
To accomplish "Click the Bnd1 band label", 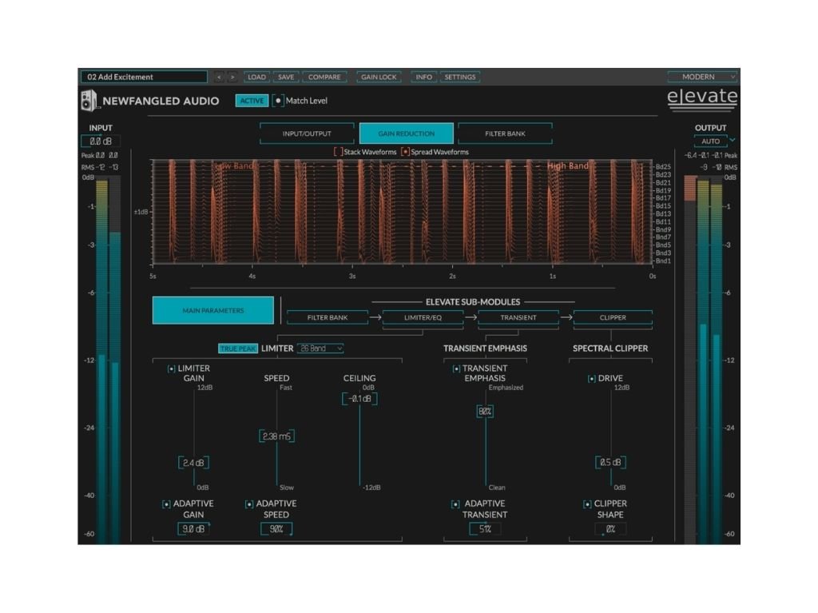I will (x=663, y=261).
